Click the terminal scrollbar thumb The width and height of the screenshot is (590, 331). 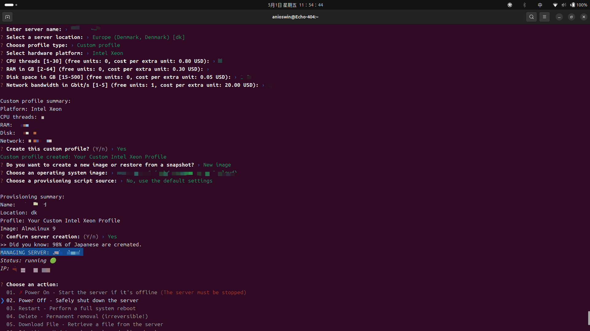589,318
